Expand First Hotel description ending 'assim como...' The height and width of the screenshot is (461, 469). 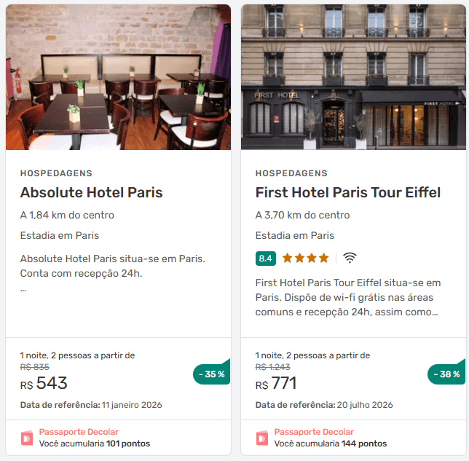coord(347,312)
